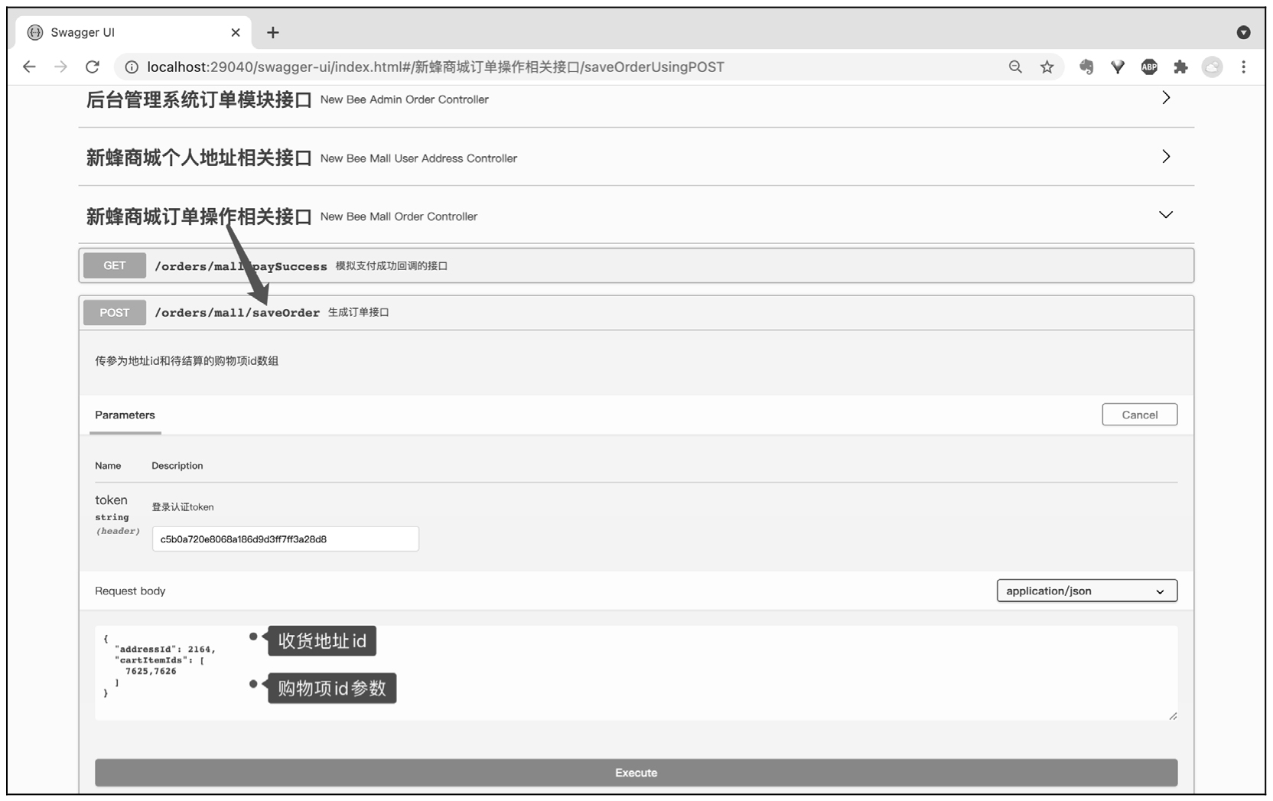Open the ABP Adblock Plus extension
Viewport: 1273px width, 801px height.
point(1149,67)
